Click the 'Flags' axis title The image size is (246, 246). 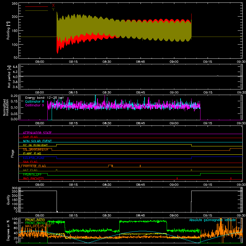[x=12, y=153]
